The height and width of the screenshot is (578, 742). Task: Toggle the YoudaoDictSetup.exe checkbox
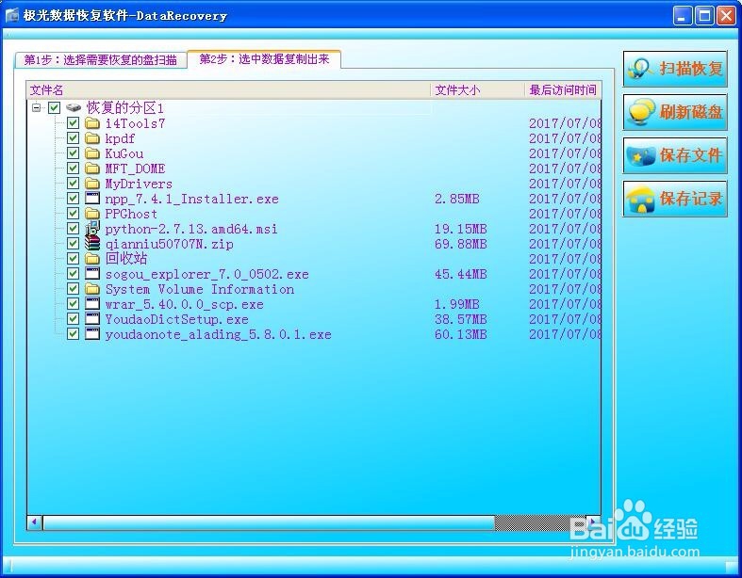click(x=73, y=319)
